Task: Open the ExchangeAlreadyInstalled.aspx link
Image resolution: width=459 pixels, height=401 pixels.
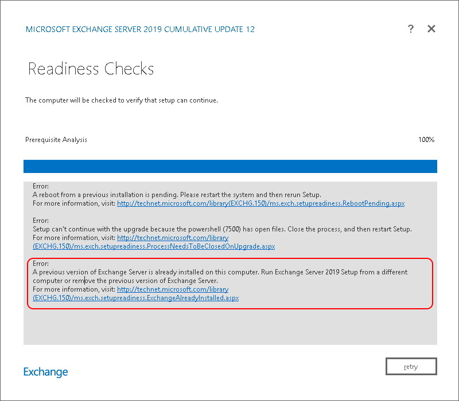Action: (136, 294)
